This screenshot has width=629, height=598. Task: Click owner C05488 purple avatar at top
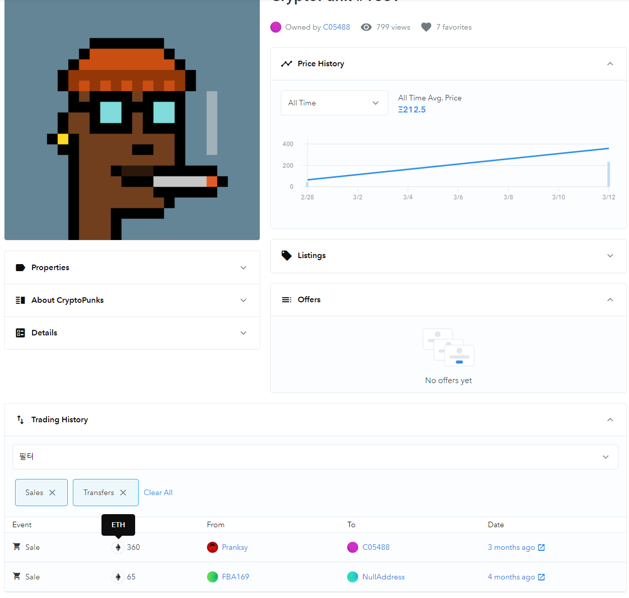pos(276,27)
